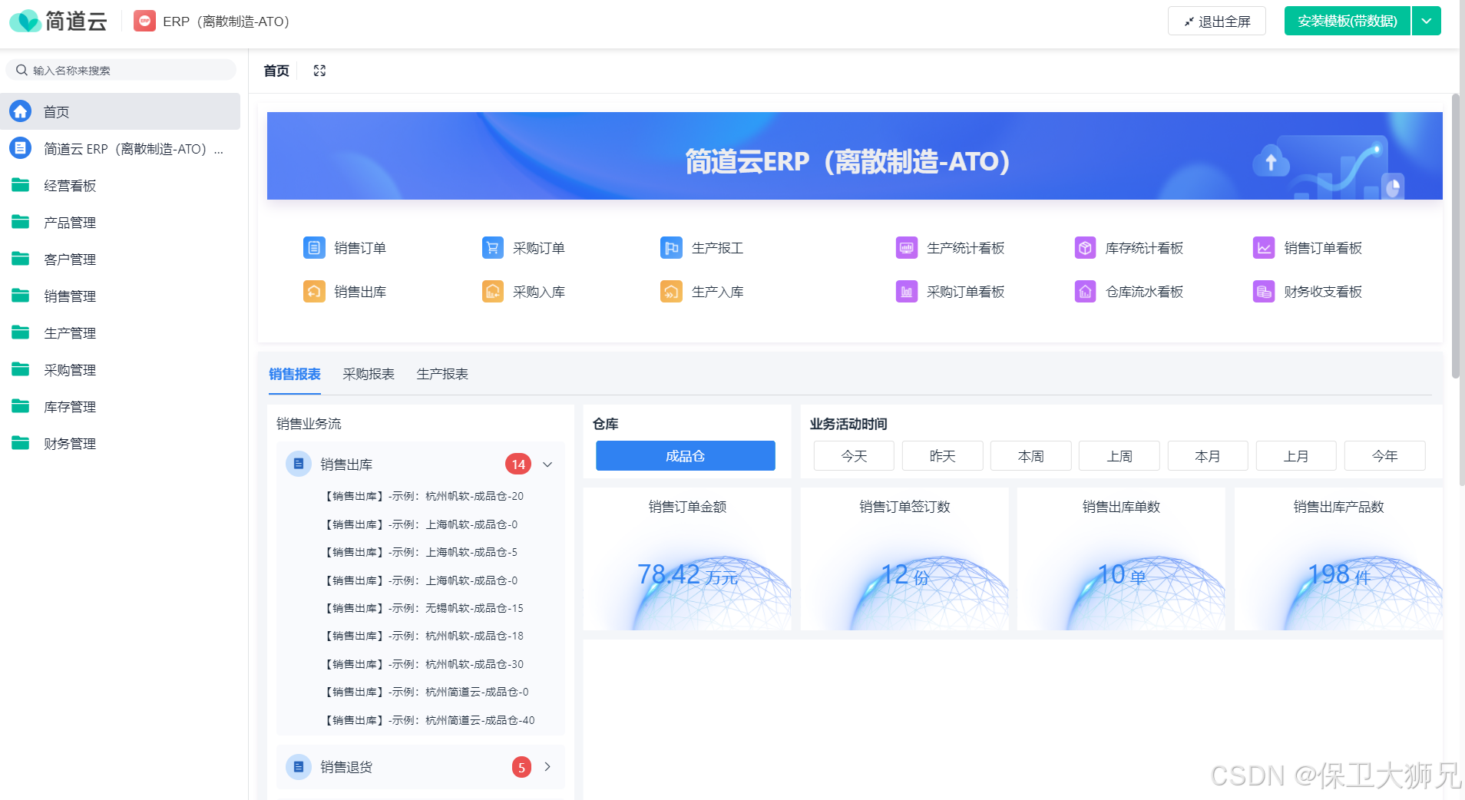Click the 产品管理 folder icon
Image resolution: width=1465 pixels, height=800 pixels.
click(21, 222)
